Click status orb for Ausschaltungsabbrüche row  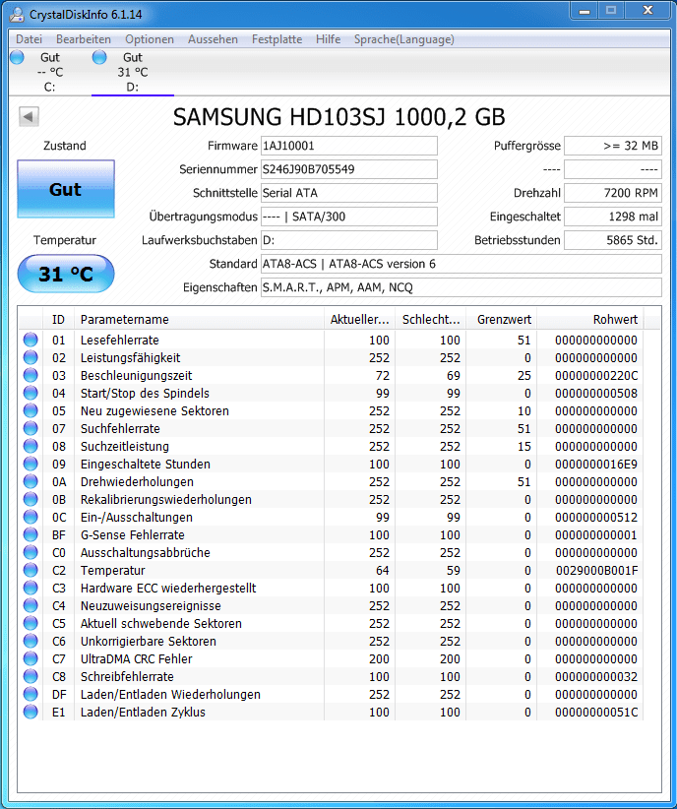31,552
